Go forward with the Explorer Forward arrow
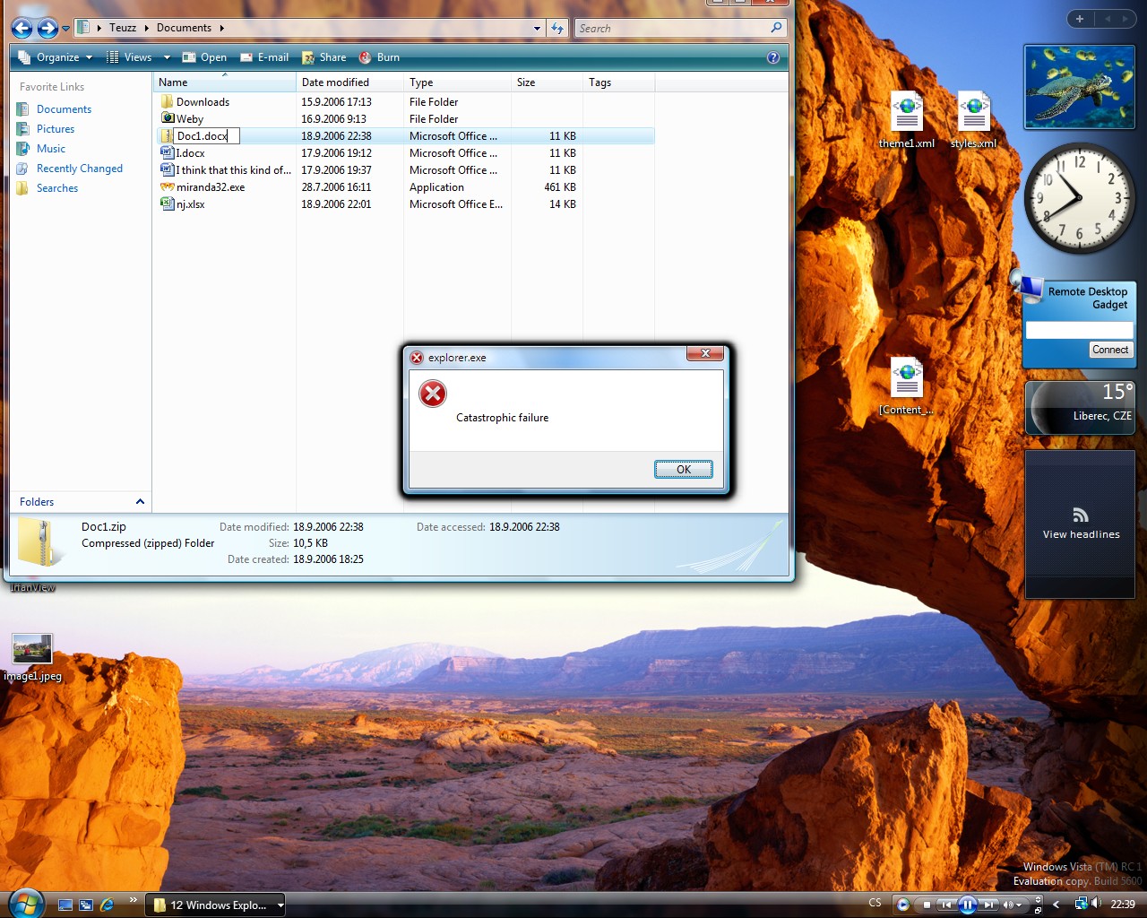Image resolution: width=1147 pixels, height=918 pixels. (x=47, y=29)
